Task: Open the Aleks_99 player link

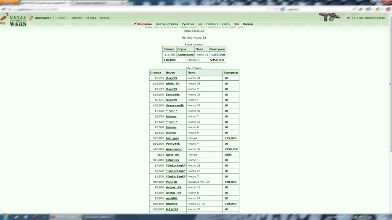Action: (x=172, y=84)
